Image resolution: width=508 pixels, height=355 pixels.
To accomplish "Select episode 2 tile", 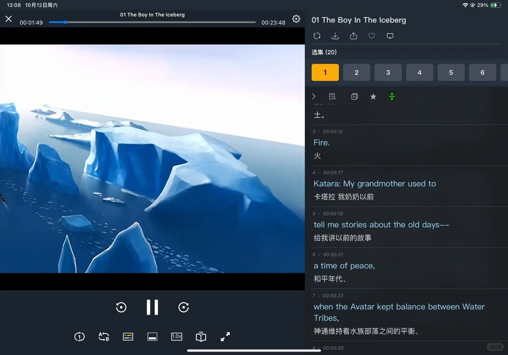I will 357,72.
